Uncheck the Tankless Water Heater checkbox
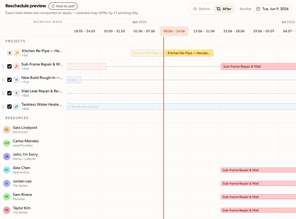The image size is (296, 219). click(9, 107)
